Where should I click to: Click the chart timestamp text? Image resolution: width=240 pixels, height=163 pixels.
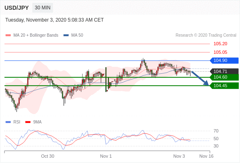click(x=55, y=20)
